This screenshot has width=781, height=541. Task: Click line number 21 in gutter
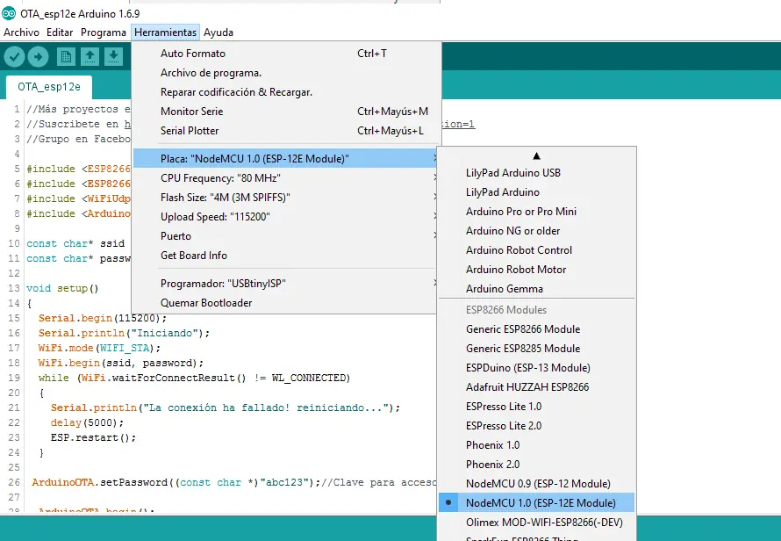14,408
